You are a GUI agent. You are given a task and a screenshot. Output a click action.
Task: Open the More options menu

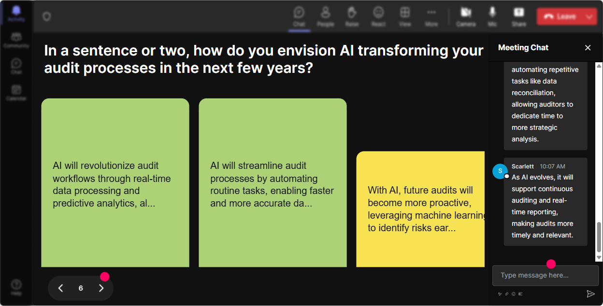pyautogui.click(x=431, y=16)
